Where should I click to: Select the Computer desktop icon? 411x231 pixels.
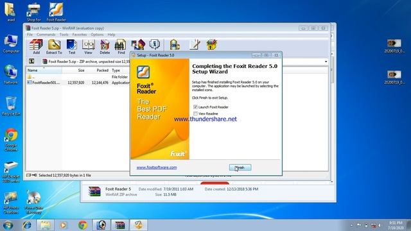pos(11,44)
